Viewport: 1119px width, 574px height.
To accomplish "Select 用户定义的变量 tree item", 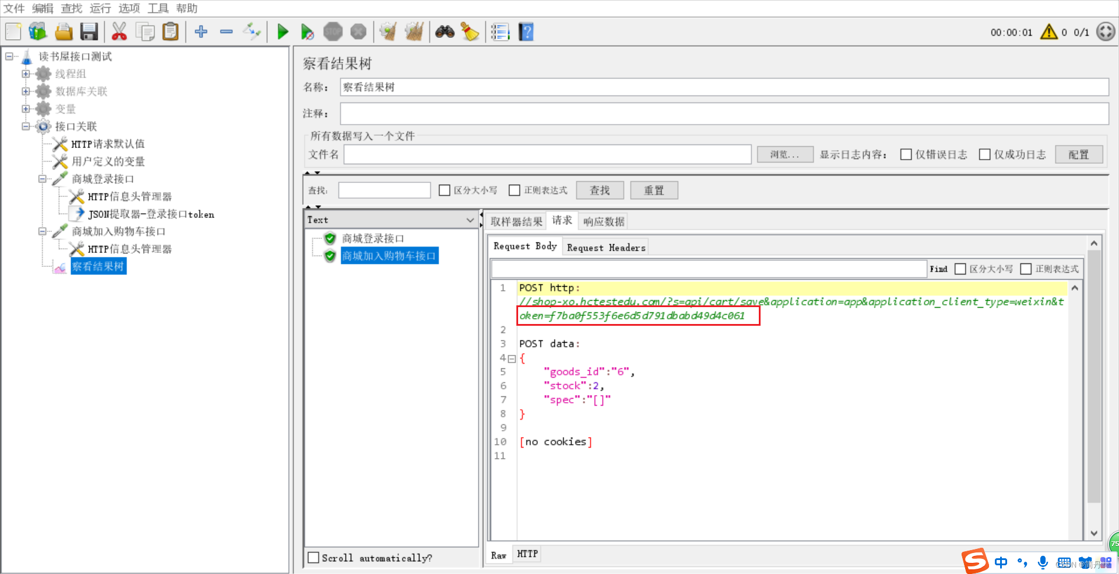I will (x=108, y=161).
